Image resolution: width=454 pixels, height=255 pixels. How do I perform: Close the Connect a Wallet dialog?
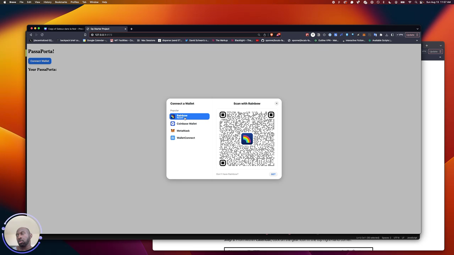[277, 103]
